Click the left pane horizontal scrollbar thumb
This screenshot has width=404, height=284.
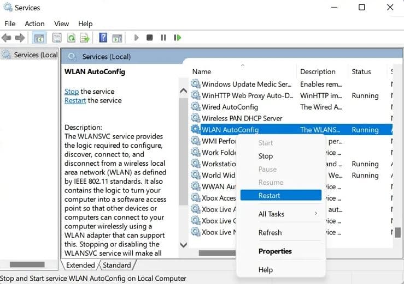[x=27, y=264]
